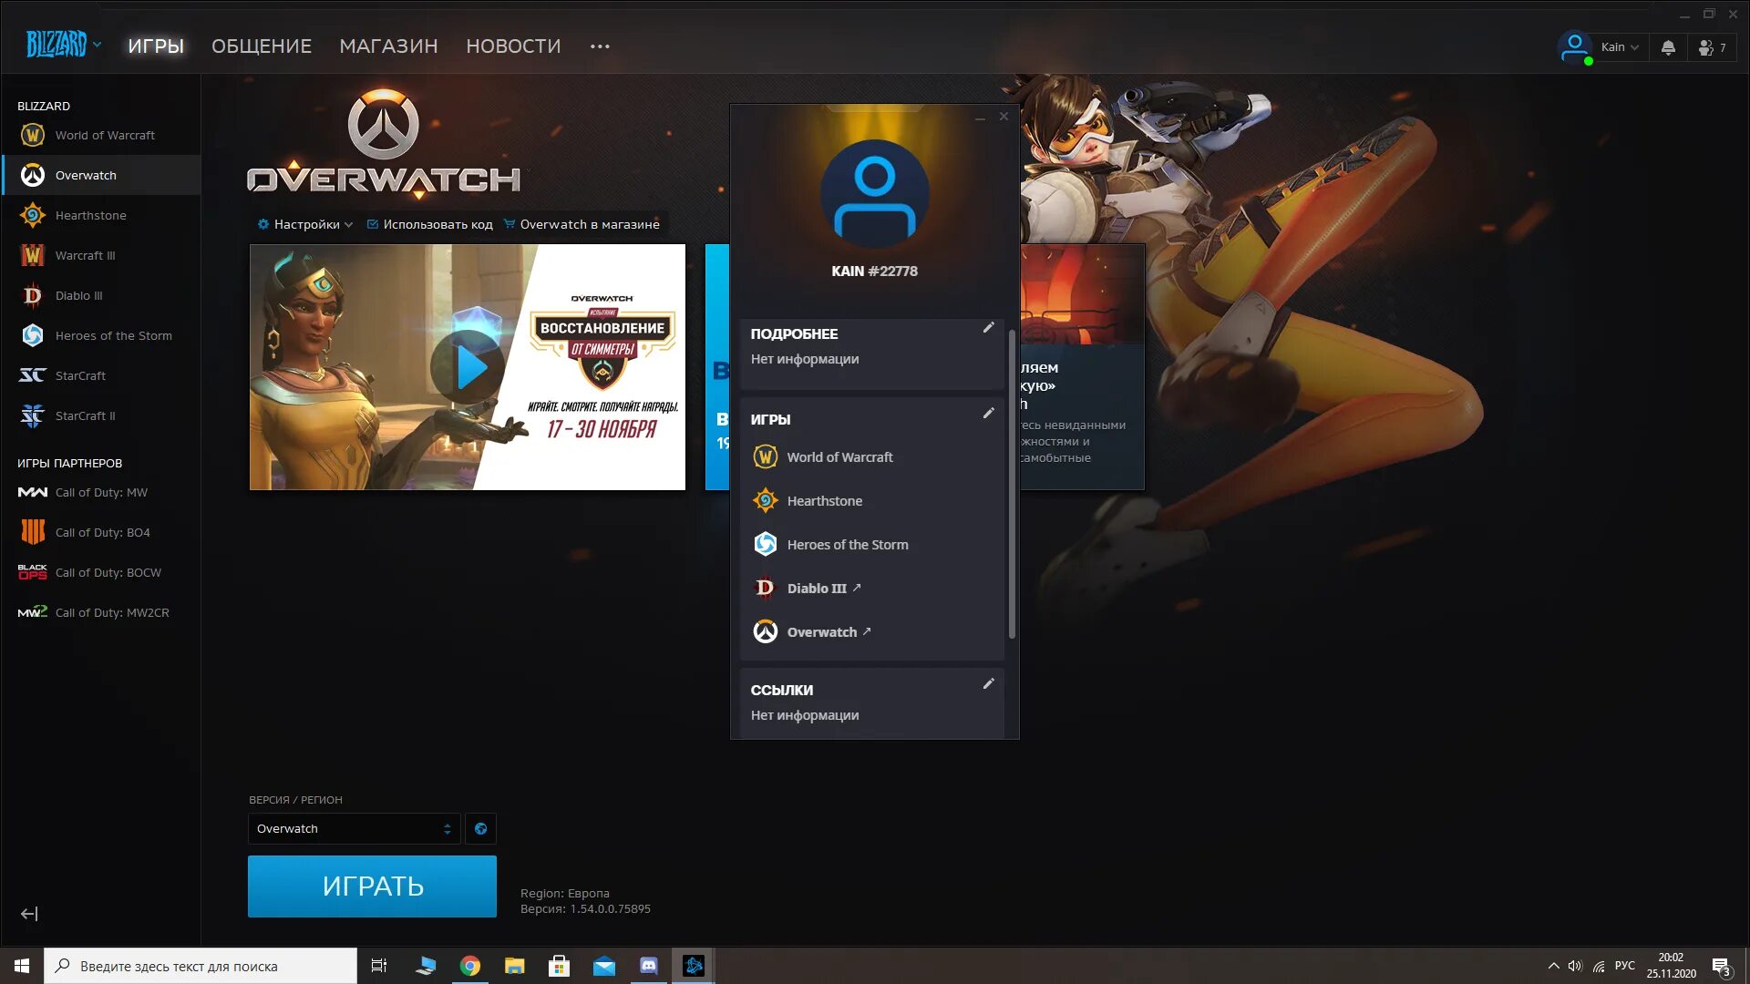This screenshot has width=1750, height=984.
Task: Switch to the НОВОСТИ tab
Action: pos(513,46)
